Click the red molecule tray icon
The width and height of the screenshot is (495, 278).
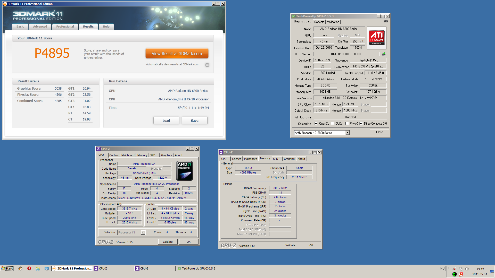click(x=455, y=269)
